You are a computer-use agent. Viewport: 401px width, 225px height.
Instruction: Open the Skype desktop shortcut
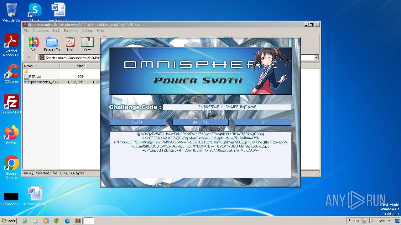coord(34,12)
